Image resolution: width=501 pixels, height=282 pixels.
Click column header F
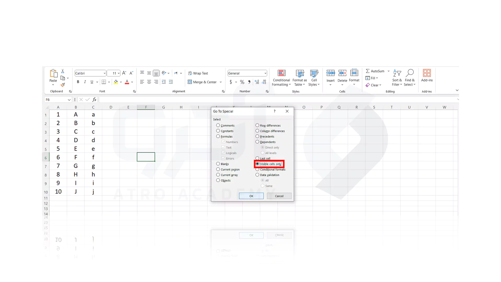pyautogui.click(x=146, y=107)
